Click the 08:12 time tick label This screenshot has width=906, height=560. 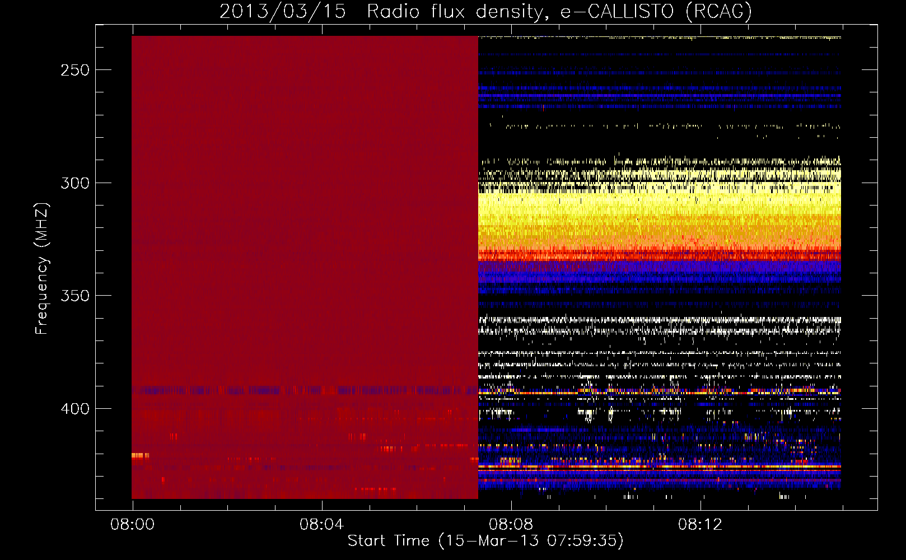click(700, 524)
